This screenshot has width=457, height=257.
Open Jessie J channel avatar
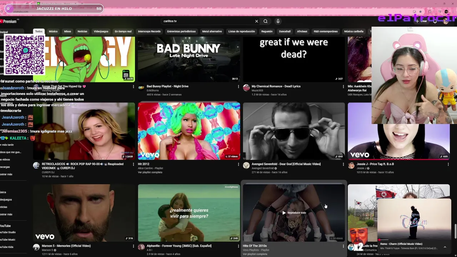tap(351, 165)
